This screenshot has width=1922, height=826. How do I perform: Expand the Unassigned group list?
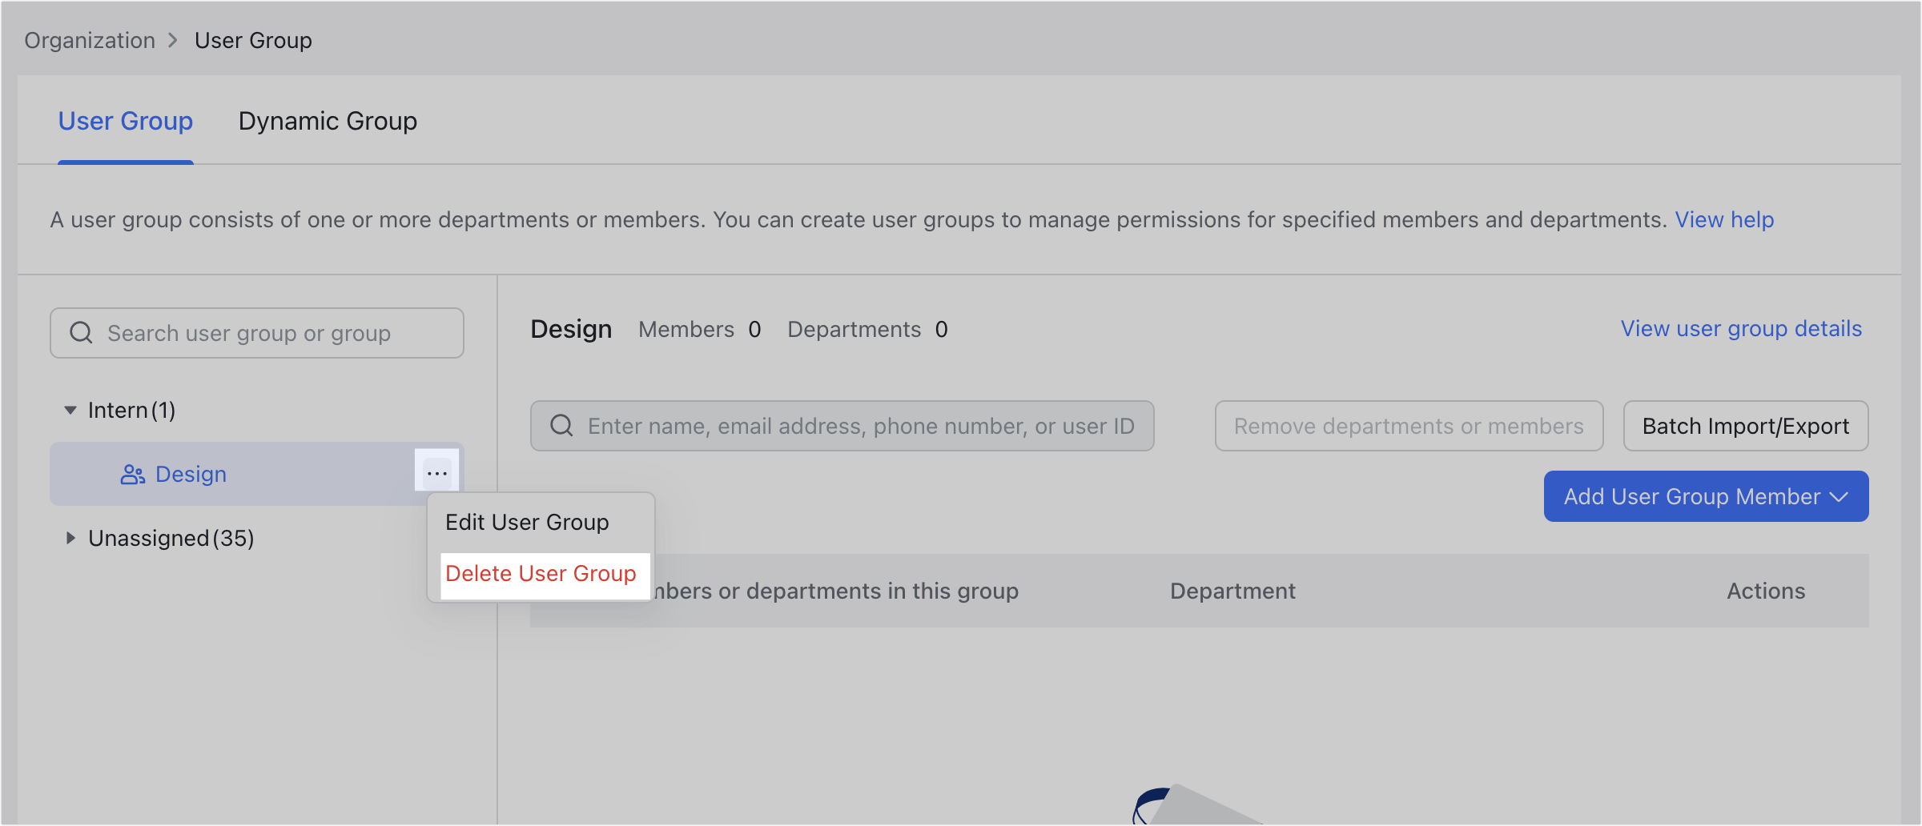(70, 537)
